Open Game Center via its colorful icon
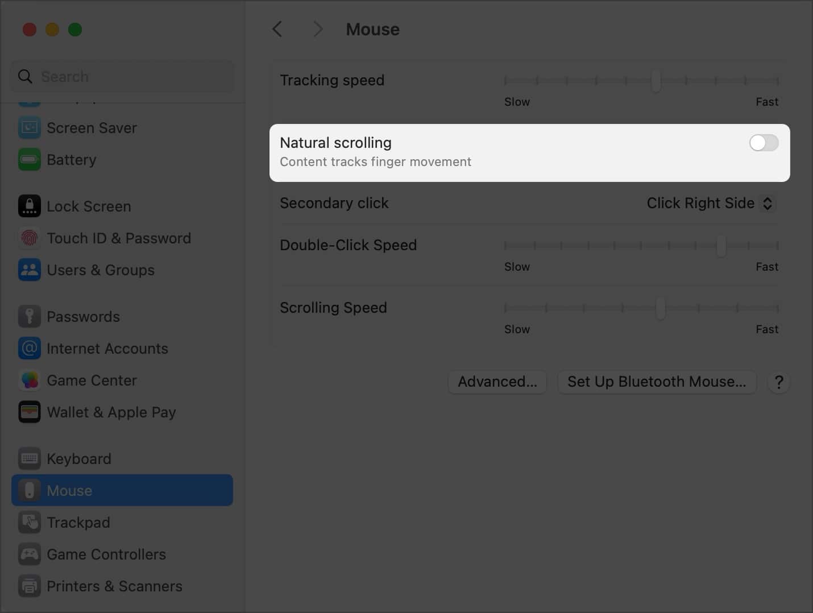Image resolution: width=813 pixels, height=613 pixels. [x=29, y=380]
